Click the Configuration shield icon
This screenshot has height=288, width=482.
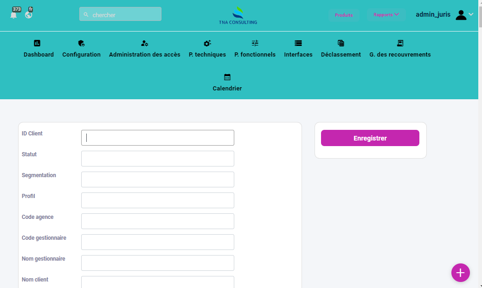pos(81,43)
